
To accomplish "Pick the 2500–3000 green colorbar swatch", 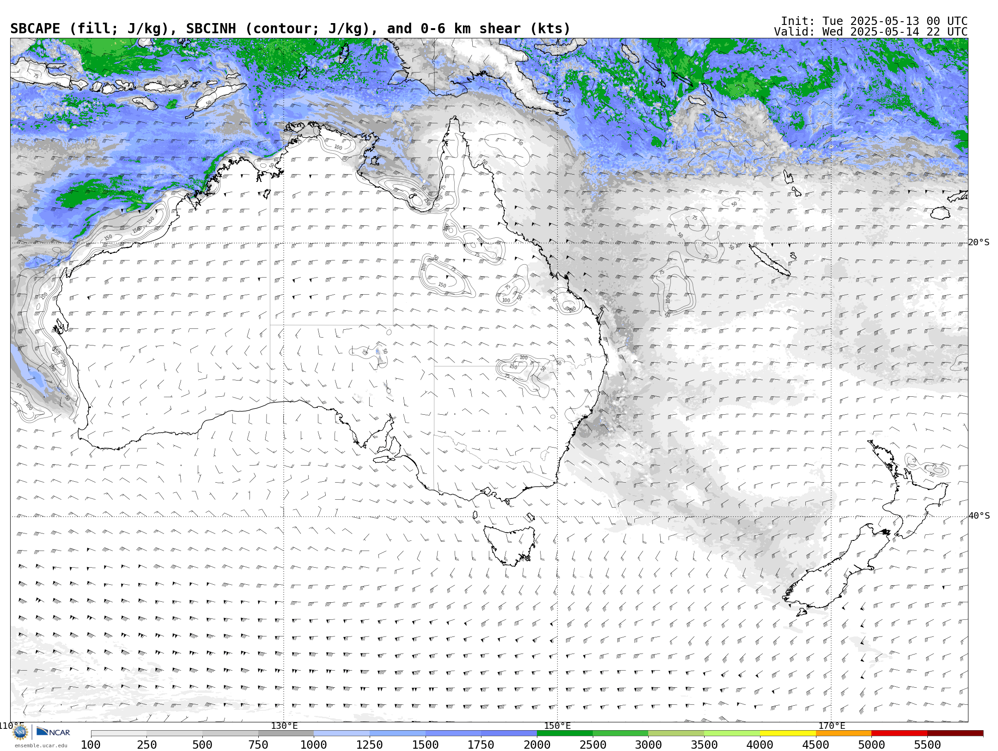I will [621, 733].
